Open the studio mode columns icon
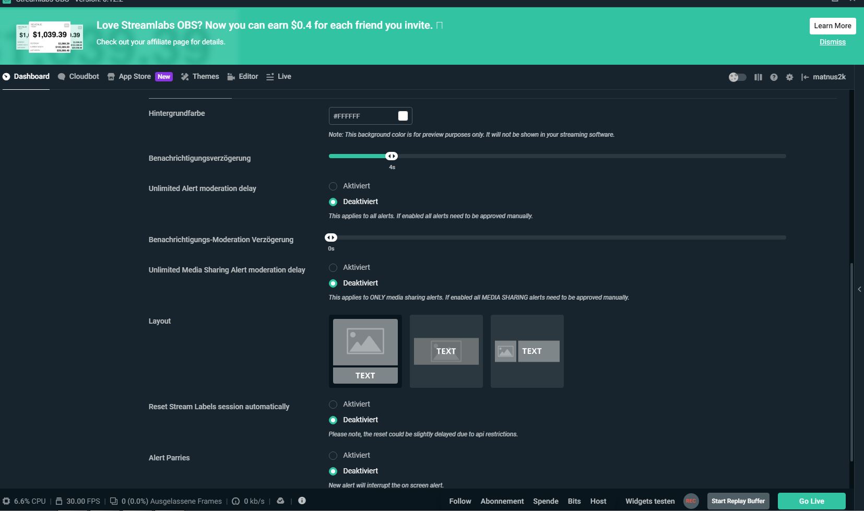Viewport: 864px width, 511px height. tap(758, 77)
